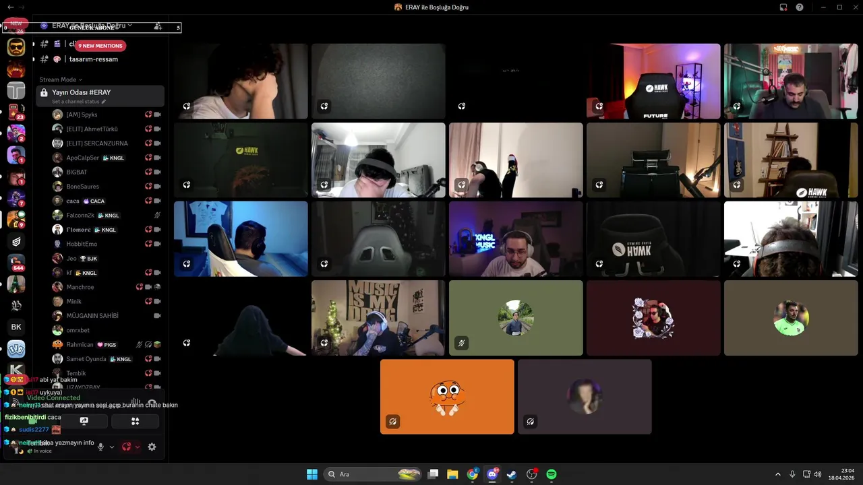Toggle deafen icon on Music Is My Drug tile
The width and height of the screenshot is (863, 485).
(x=324, y=343)
